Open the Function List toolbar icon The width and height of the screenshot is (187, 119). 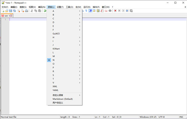(102, 11)
